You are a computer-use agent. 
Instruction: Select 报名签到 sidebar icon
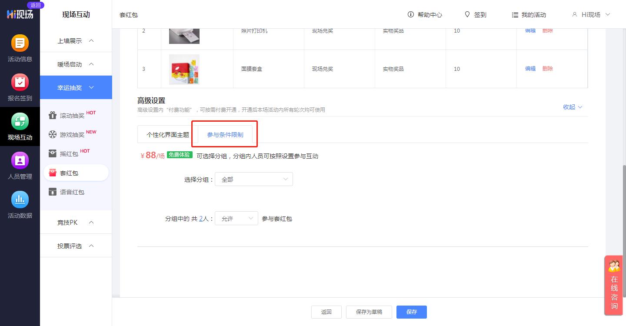click(20, 87)
